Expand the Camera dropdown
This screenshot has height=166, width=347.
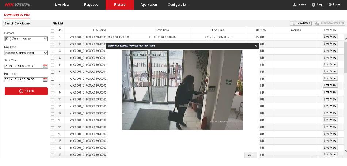(26, 39)
